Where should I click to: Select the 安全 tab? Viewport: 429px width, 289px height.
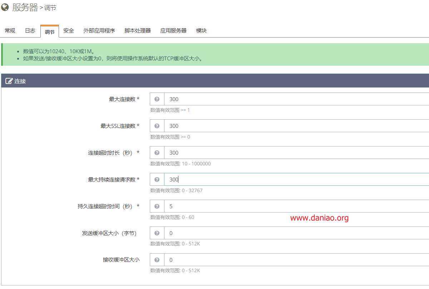(69, 31)
